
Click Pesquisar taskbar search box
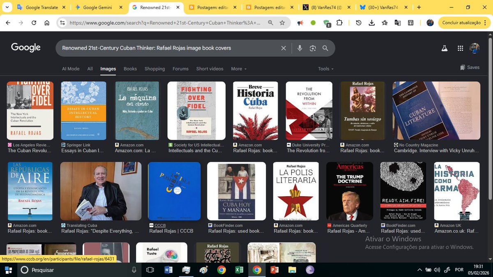[78, 270]
